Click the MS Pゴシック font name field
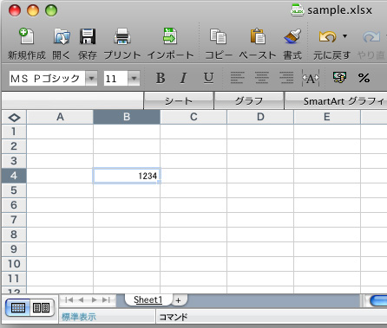This screenshot has height=328, width=387. coord(48,78)
